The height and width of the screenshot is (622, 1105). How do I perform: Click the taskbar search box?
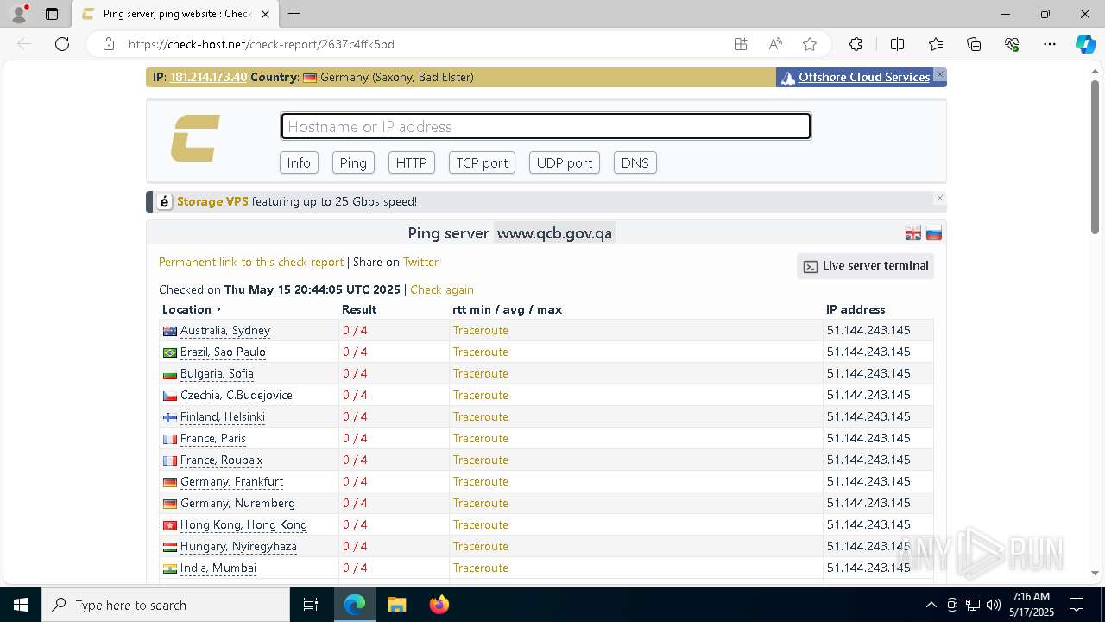[x=166, y=605]
